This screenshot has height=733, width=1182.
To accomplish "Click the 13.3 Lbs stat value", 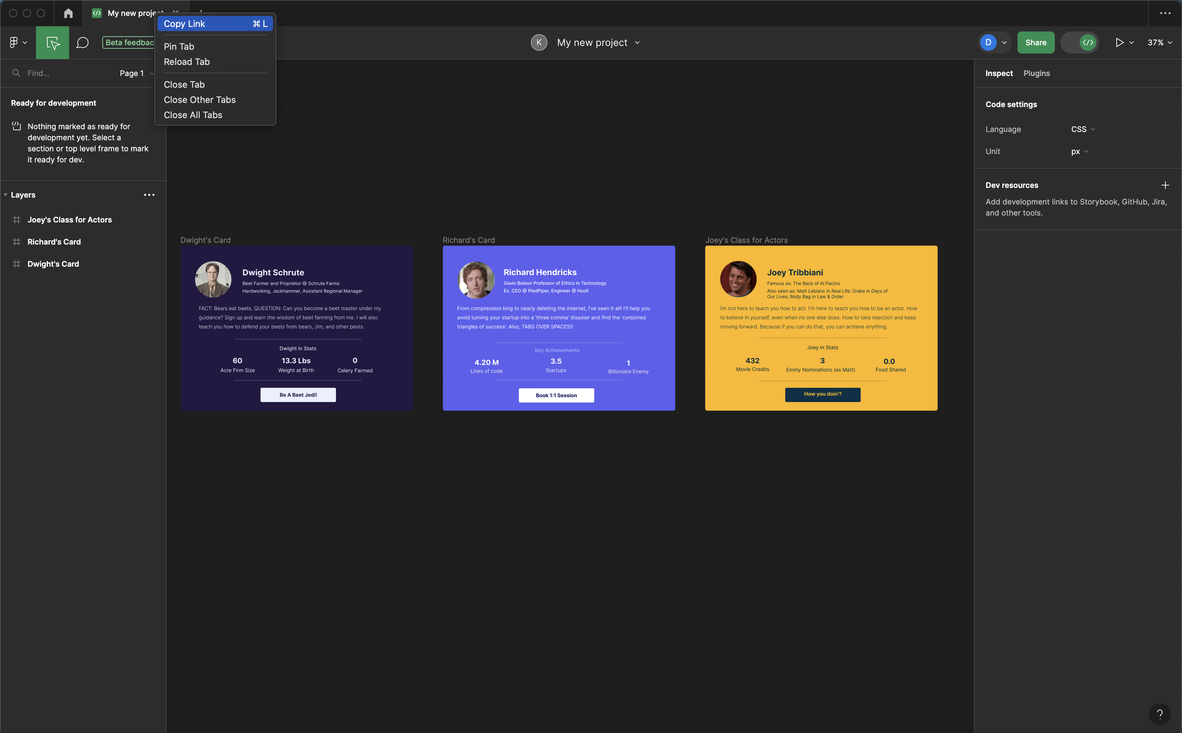I will [296, 361].
